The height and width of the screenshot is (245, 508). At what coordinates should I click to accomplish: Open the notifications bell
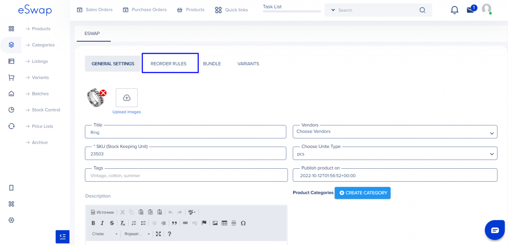(x=454, y=10)
